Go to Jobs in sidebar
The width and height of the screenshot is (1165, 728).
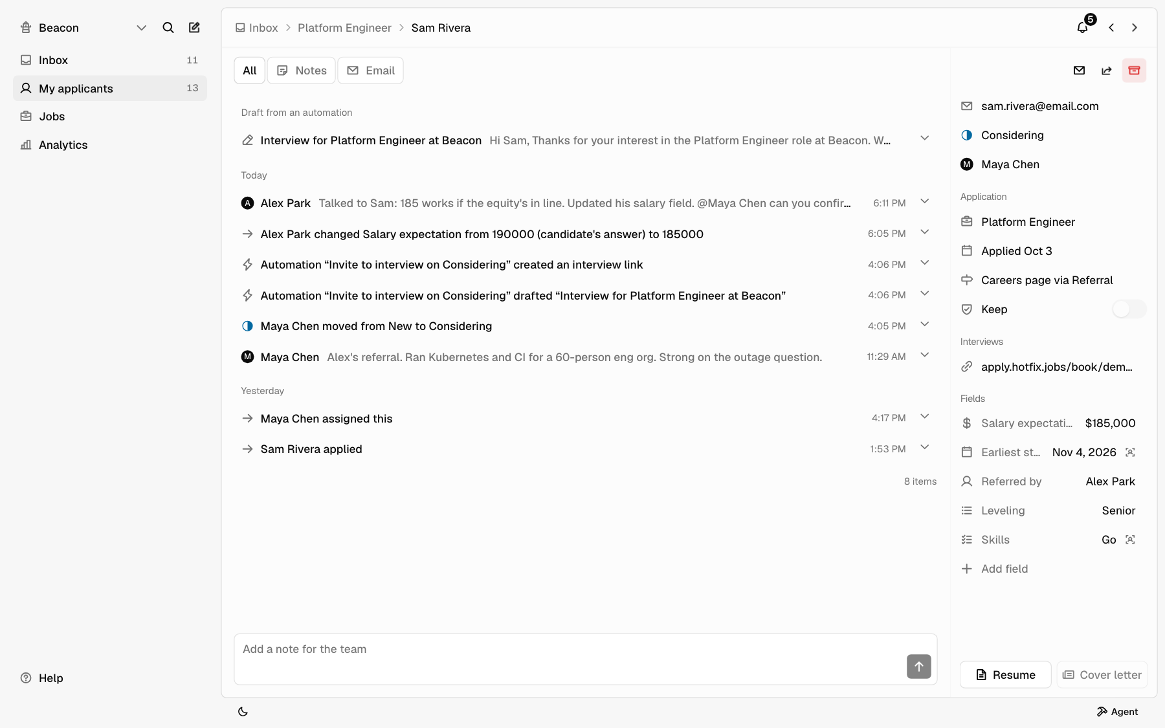(x=110, y=116)
